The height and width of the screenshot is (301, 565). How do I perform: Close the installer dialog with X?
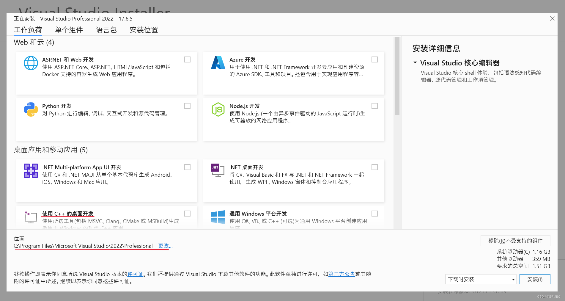coord(552,18)
